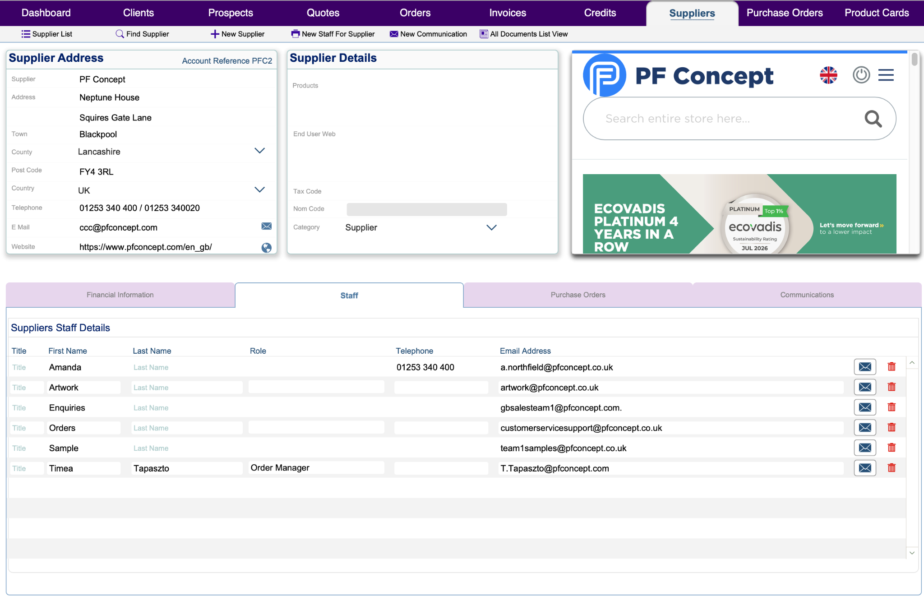Image resolution: width=924 pixels, height=596 pixels.
Task: Delete Artwork staff row with trash icon
Action: coord(892,387)
